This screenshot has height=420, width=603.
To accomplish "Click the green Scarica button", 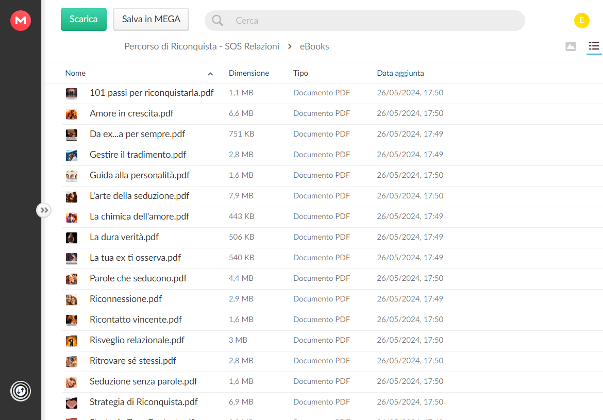I will coord(83,19).
